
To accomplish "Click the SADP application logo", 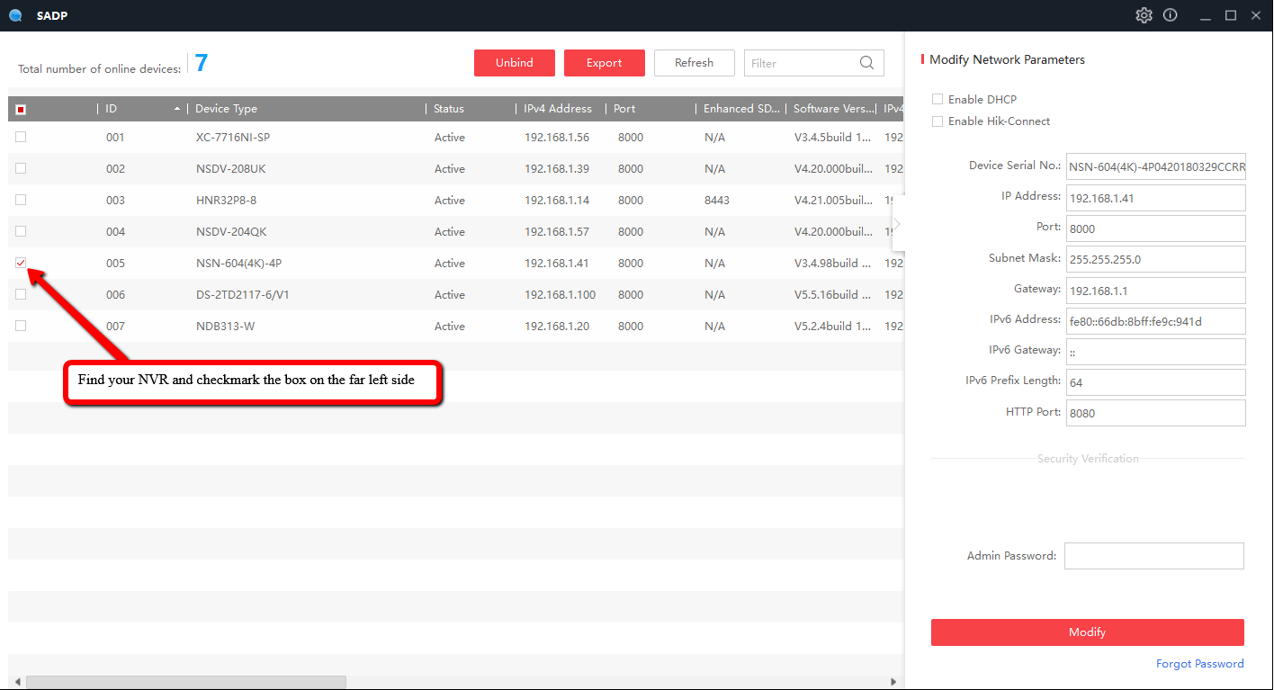I will 15,15.
